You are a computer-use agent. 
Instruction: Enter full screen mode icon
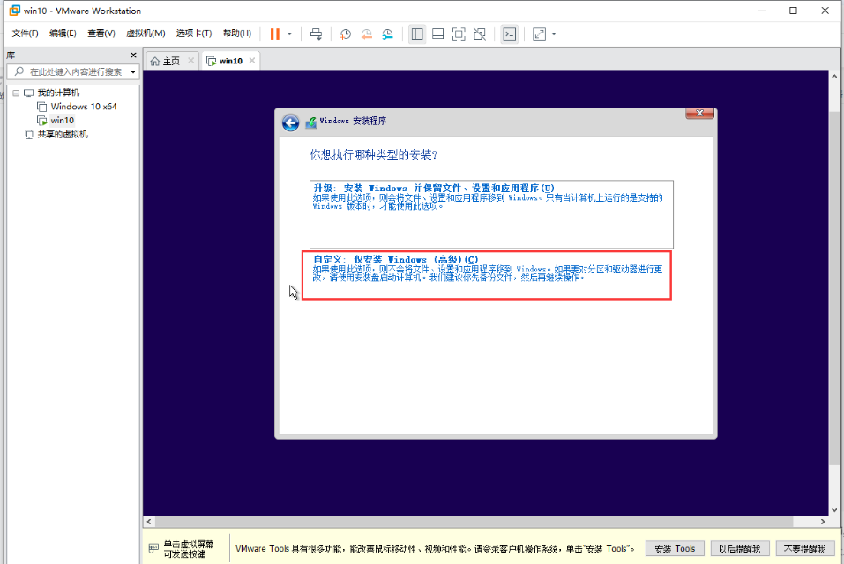pyautogui.click(x=459, y=33)
